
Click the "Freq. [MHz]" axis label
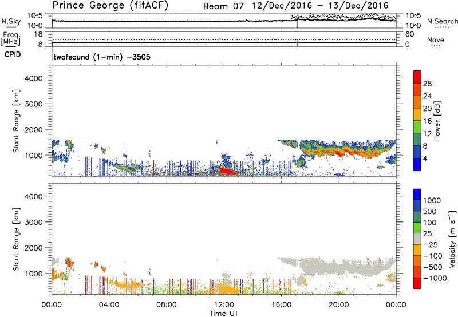click(x=11, y=38)
